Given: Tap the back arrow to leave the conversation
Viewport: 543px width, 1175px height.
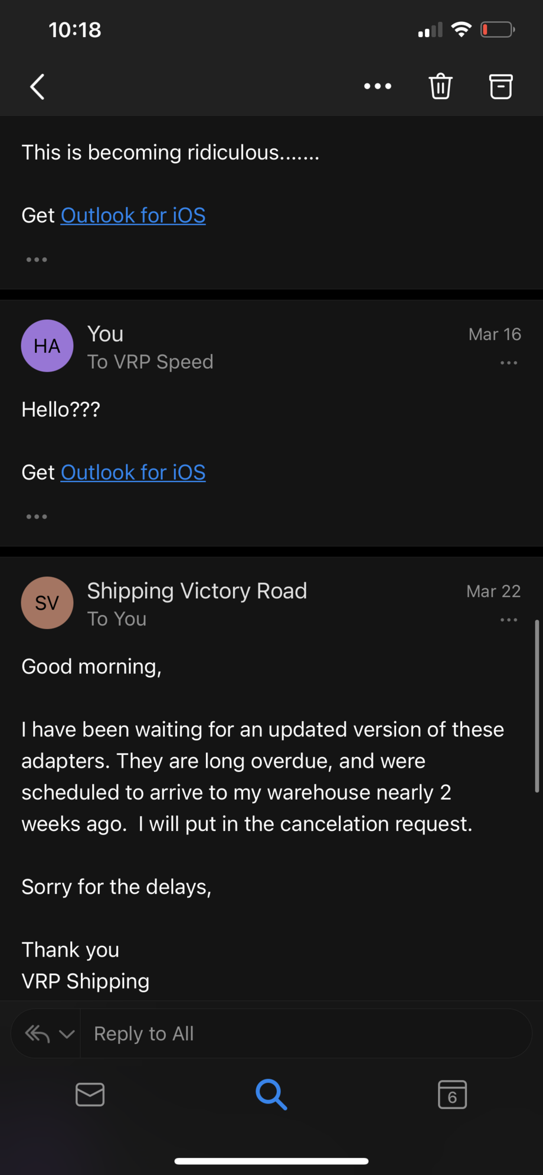Looking at the screenshot, I should [x=38, y=87].
